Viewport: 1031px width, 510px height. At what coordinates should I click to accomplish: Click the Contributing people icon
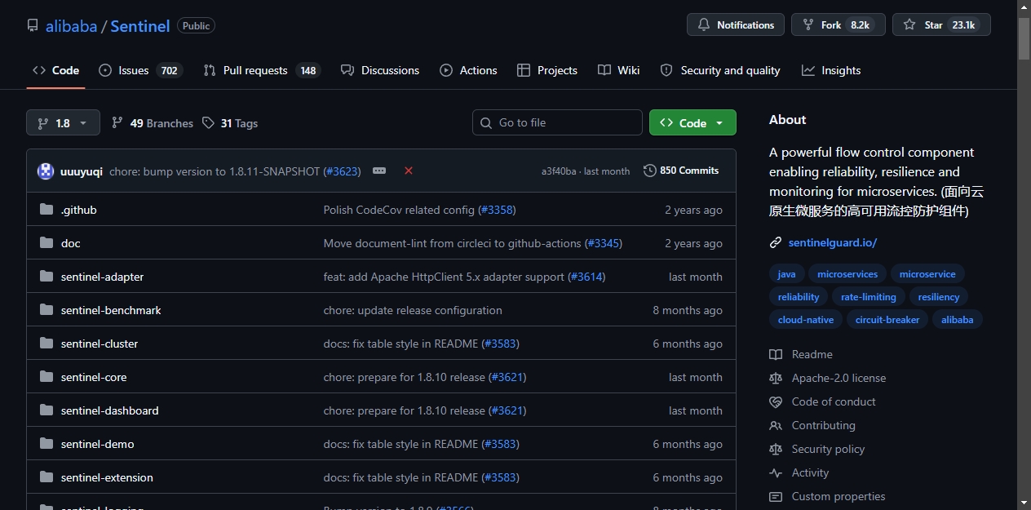(x=776, y=425)
